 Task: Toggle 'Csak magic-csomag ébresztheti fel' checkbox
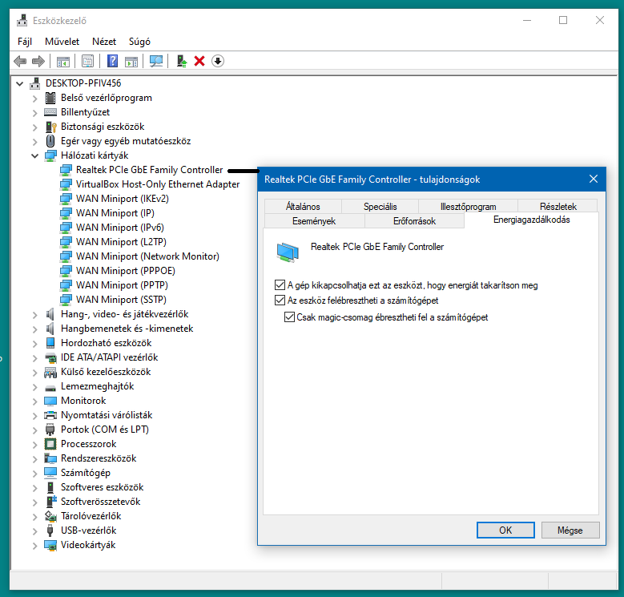point(289,317)
